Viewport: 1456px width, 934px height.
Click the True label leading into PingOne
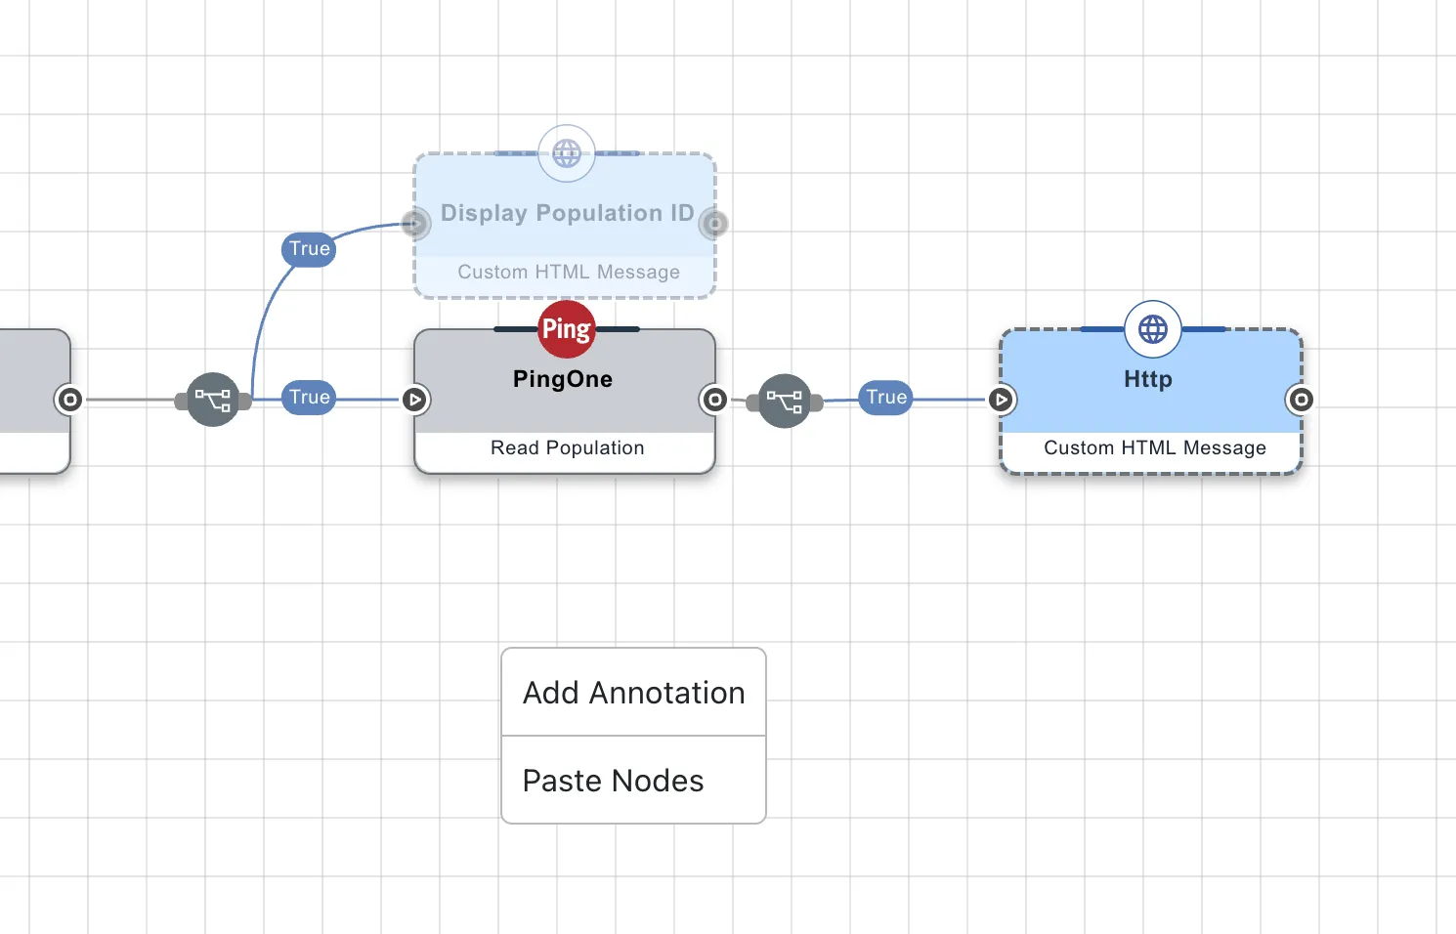(x=310, y=398)
